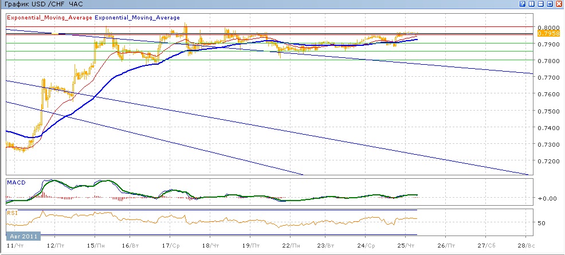Click the +0.00 MACD scale value
The image size is (565, 255).
pos(548,198)
